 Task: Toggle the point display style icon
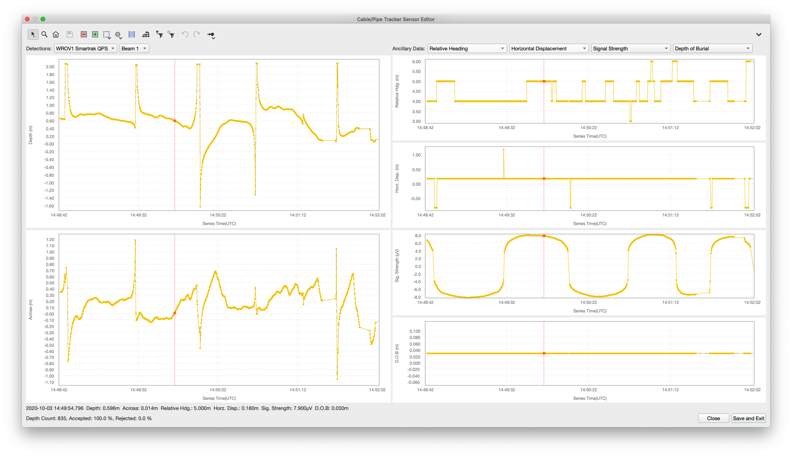pyautogui.click(x=211, y=35)
